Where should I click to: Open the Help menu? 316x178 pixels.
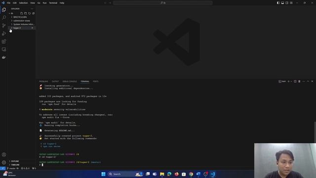point(62,3)
